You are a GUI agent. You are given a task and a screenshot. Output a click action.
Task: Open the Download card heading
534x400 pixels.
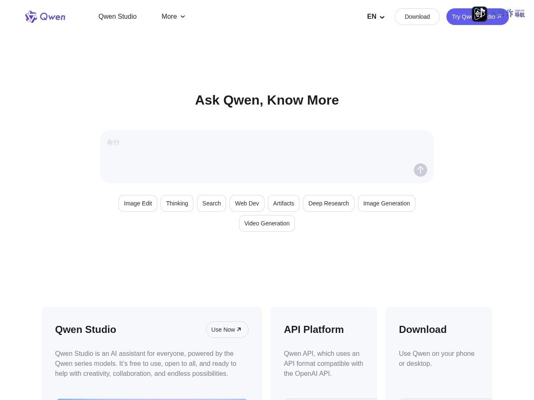423,330
